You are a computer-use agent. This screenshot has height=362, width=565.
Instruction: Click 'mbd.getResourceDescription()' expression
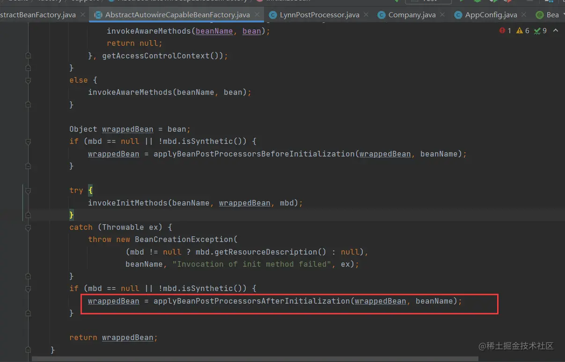click(261, 252)
